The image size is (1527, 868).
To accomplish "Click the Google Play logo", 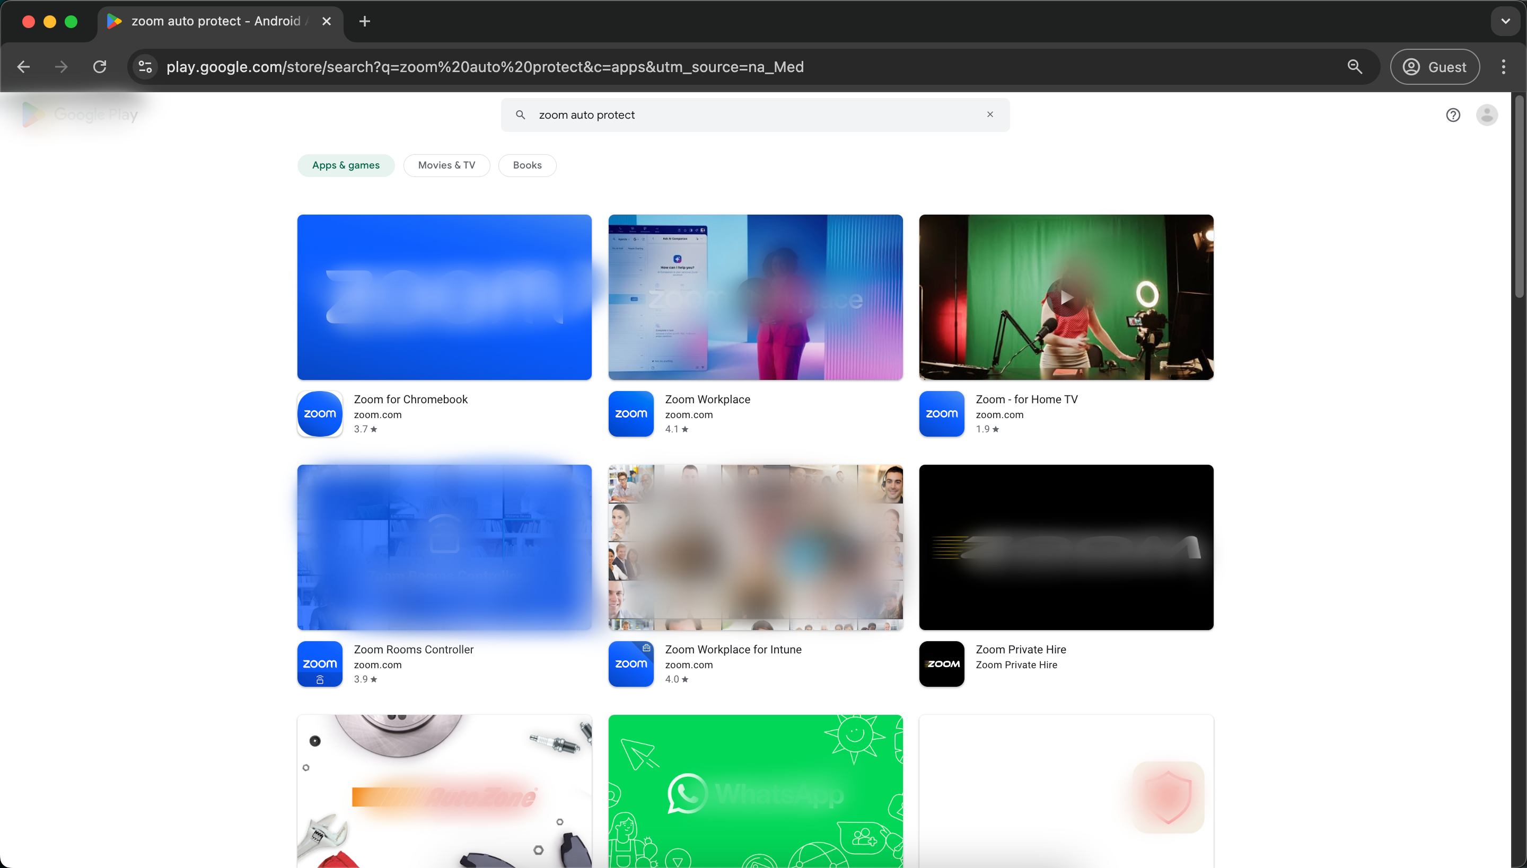I will (x=80, y=114).
